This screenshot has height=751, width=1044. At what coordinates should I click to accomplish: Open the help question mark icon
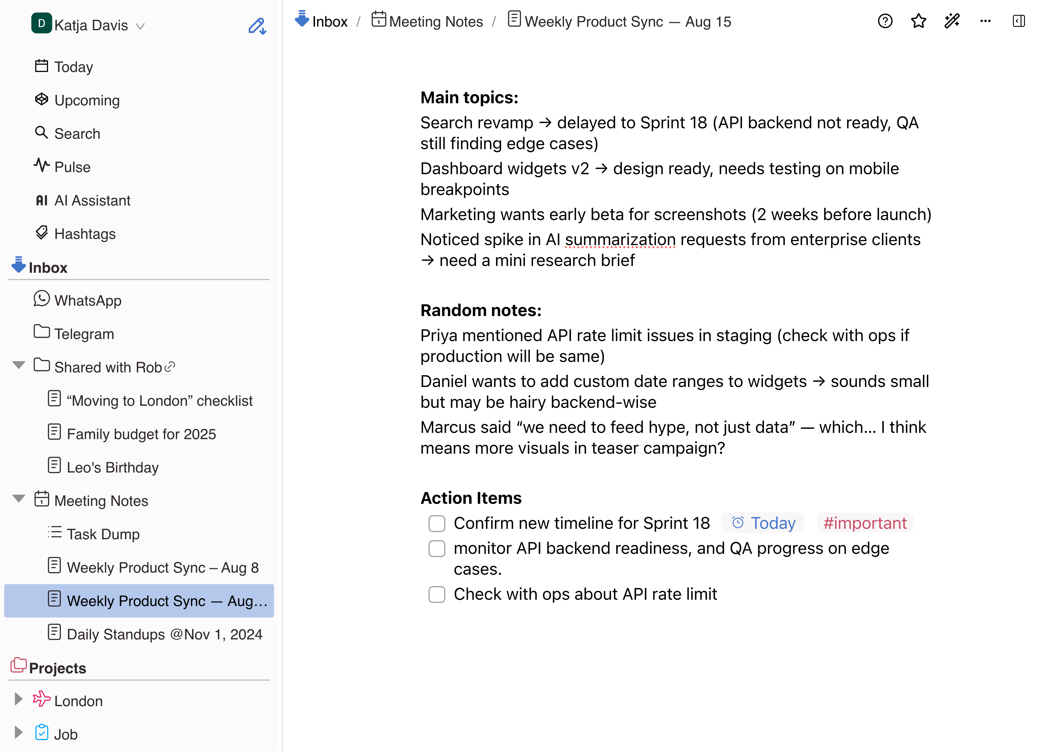(x=885, y=21)
